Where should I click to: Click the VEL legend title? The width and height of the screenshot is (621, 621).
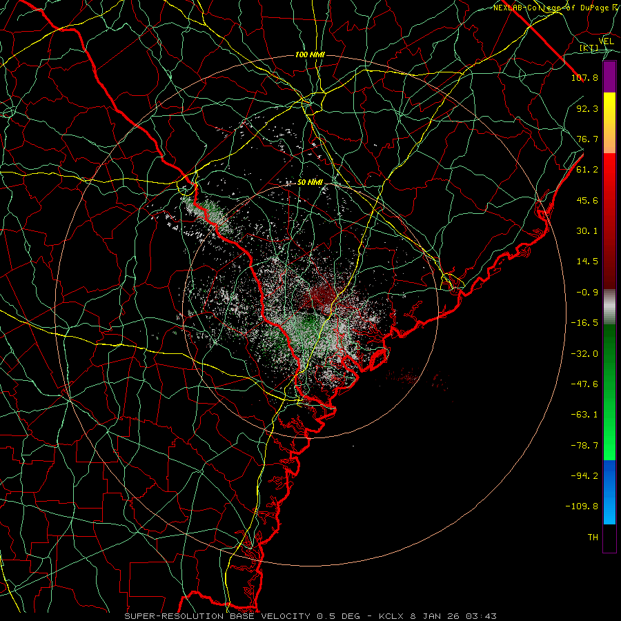coord(606,41)
